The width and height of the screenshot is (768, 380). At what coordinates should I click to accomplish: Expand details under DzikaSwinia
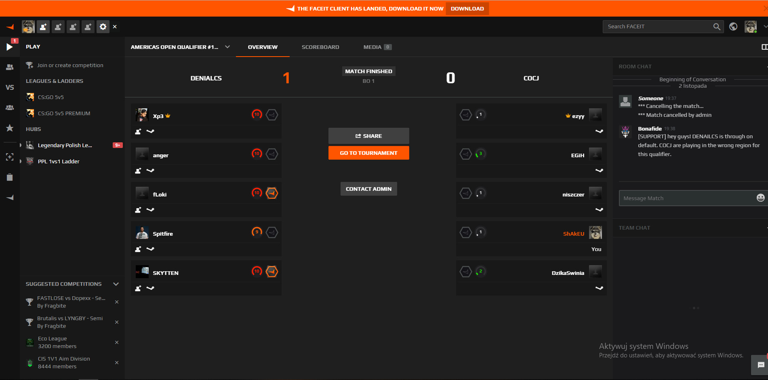(599, 288)
